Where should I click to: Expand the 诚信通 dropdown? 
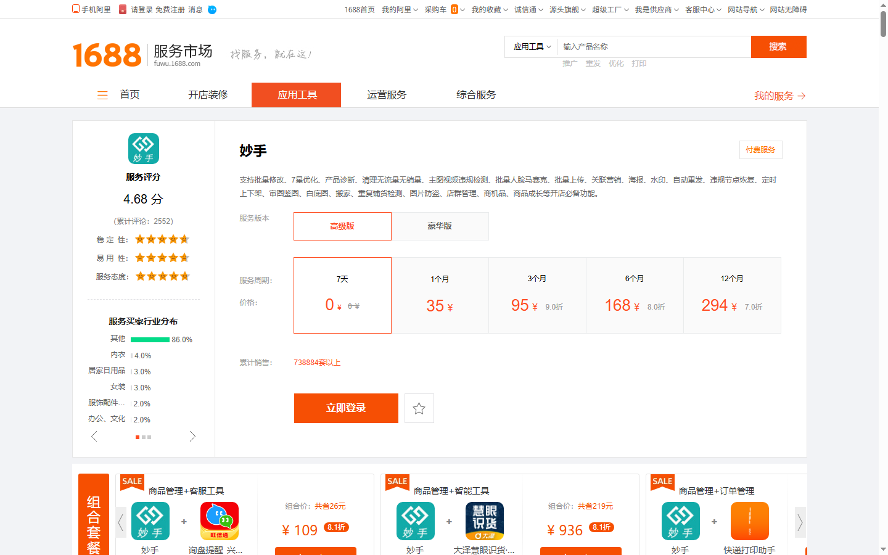point(528,10)
